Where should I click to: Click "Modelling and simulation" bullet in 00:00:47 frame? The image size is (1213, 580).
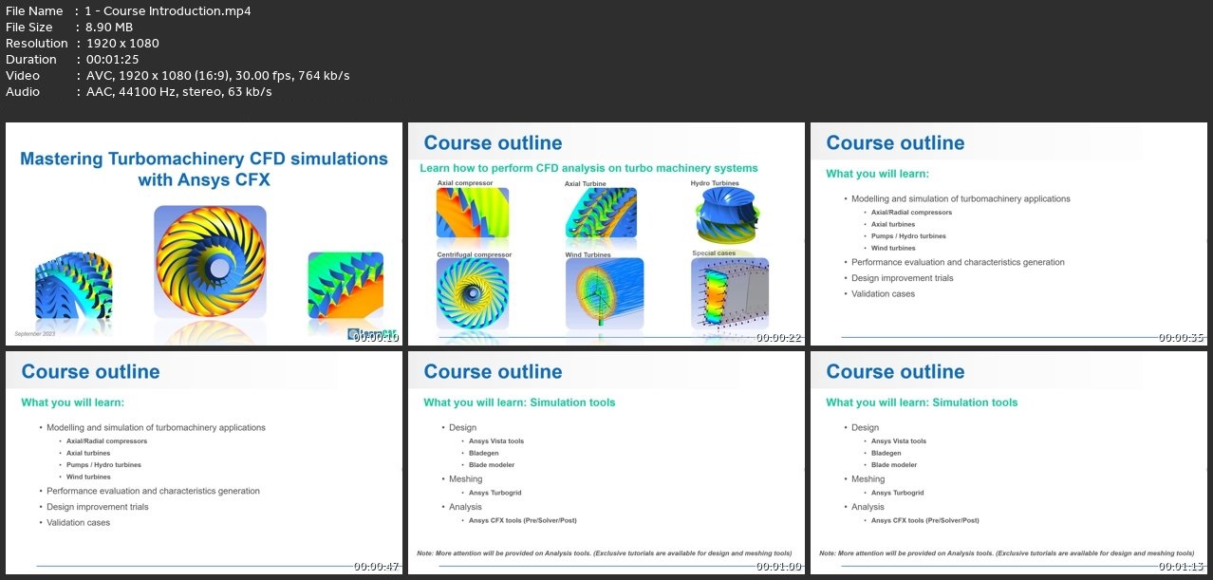tap(156, 428)
